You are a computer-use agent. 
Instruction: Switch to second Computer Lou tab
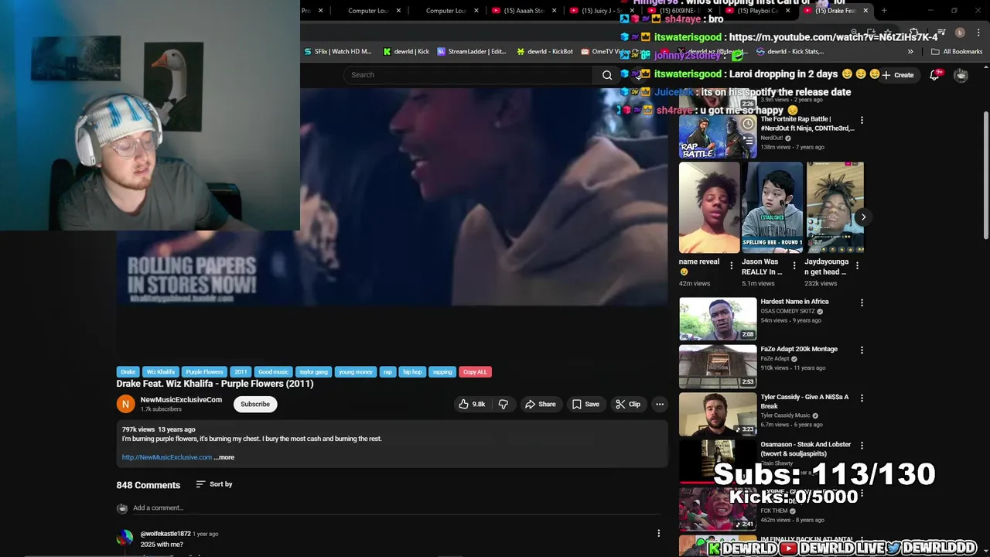445,11
